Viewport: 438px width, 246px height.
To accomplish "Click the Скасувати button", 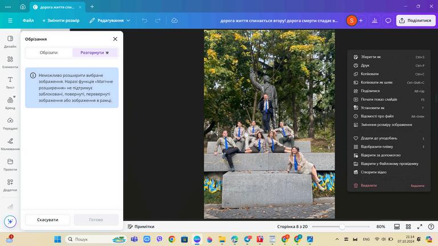I will tap(47, 220).
